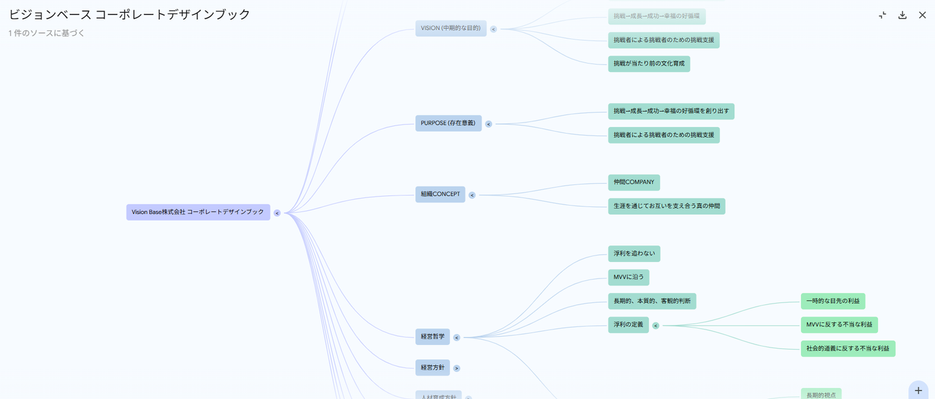The width and height of the screenshot is (935, 399).
Task: Collapse the 浮利の定義 sub-branch arrow
Action: pos(656,326)
